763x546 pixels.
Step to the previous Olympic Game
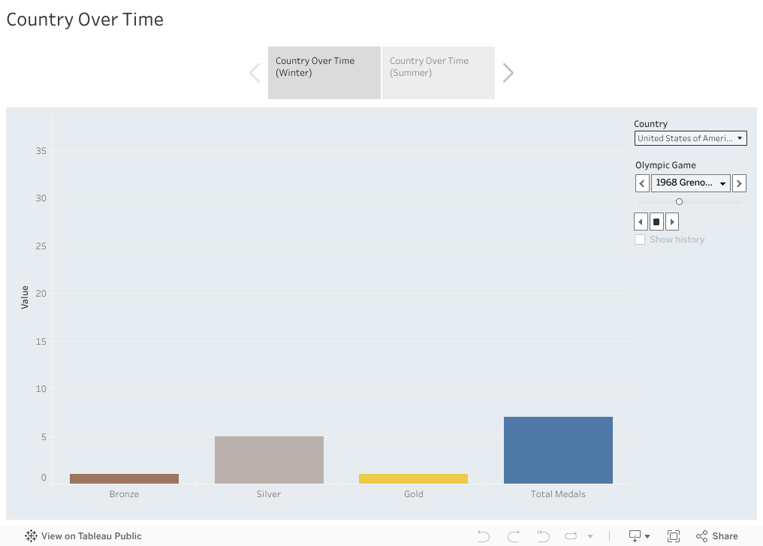click(x=642, y=183)
